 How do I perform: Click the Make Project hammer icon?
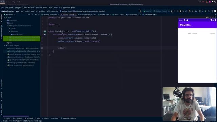(140, 11)
